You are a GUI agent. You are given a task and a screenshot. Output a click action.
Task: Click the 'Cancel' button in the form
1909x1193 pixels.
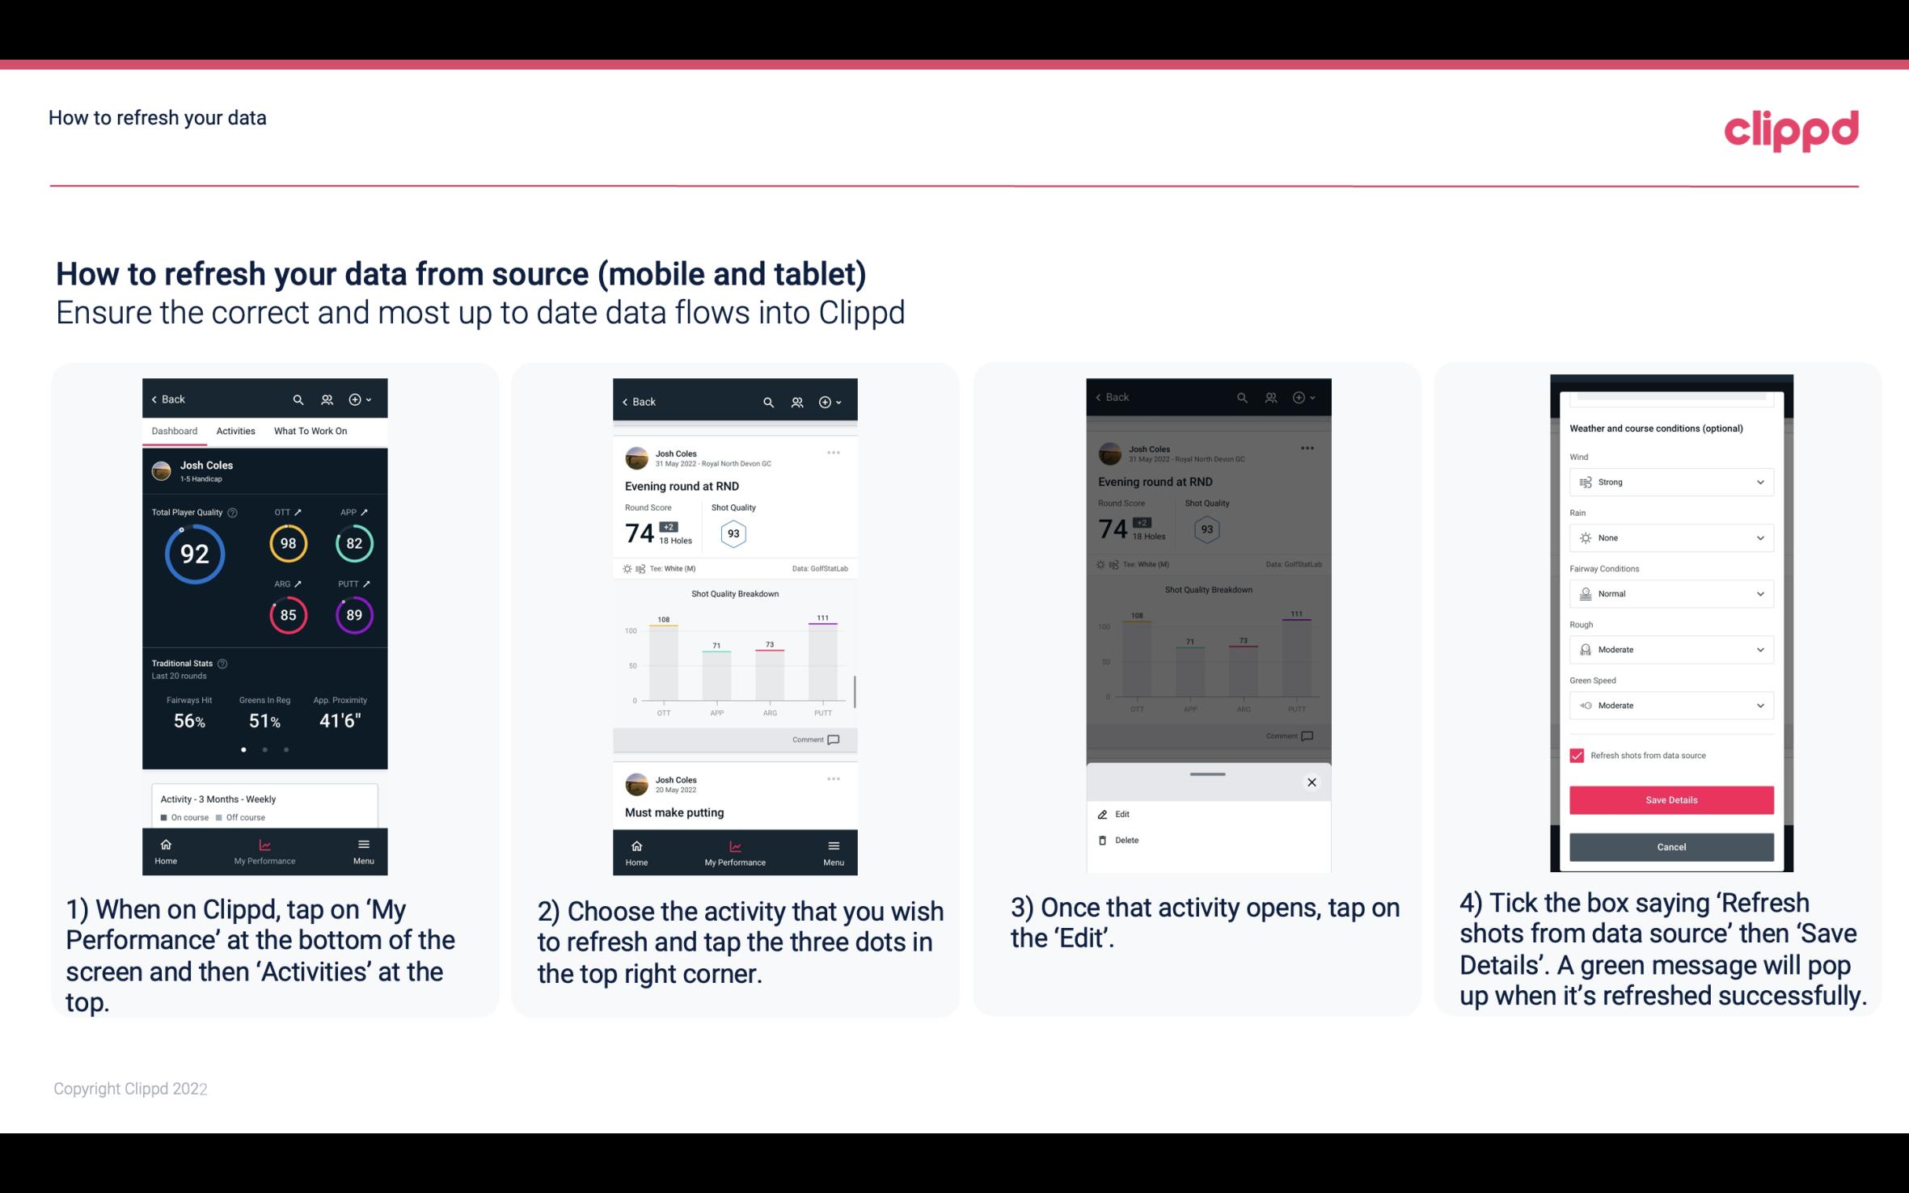pyautogui.click(x=1670, y=845)
